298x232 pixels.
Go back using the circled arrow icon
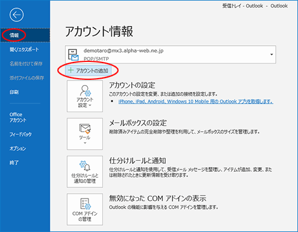click(17, 15)
